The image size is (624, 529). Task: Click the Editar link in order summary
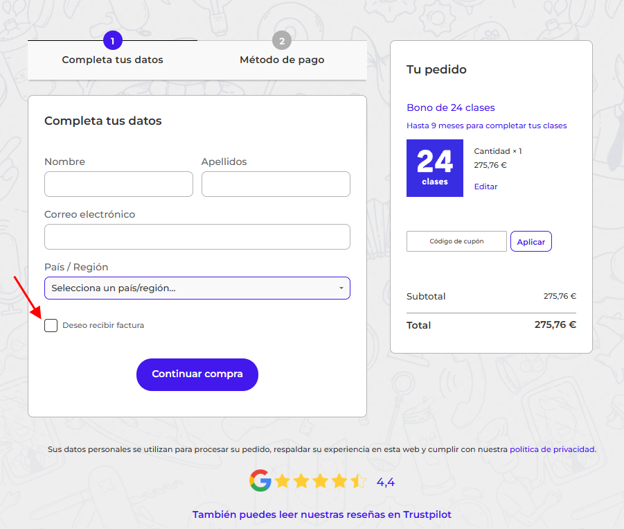click(485, 187)
